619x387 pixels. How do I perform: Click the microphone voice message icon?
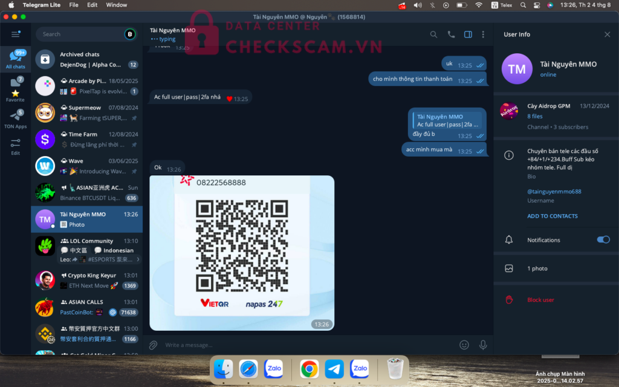(x=483, y=345)
